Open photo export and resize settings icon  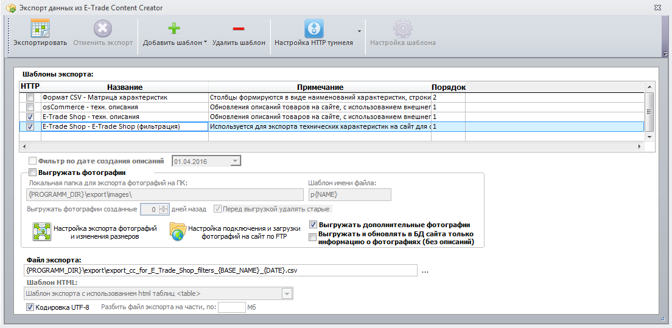click(x=42, y=232)
